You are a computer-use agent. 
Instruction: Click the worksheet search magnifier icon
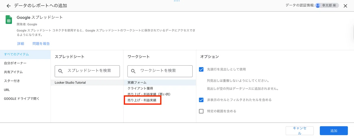(x=133, y=71)
